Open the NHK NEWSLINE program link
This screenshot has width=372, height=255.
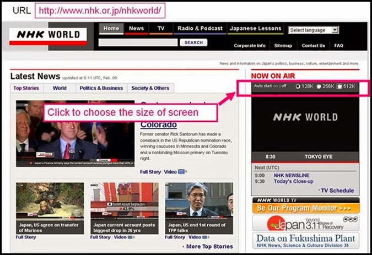292,176
